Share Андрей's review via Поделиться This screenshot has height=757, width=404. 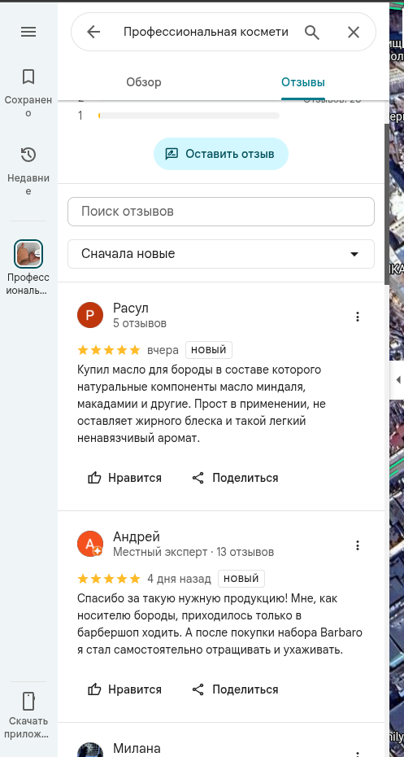235,689
